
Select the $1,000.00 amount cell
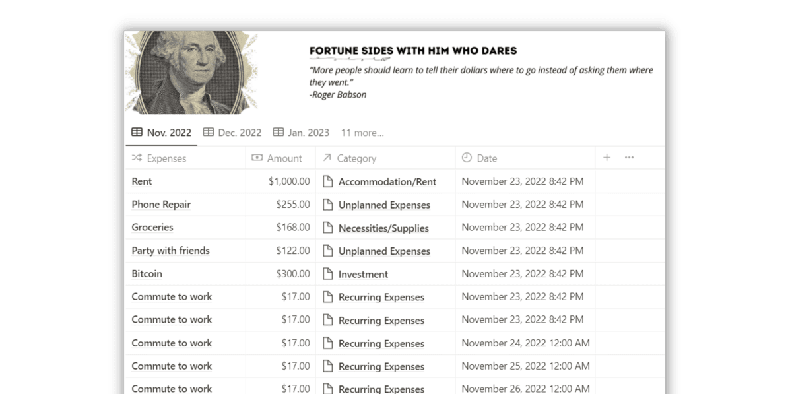(x=280, y=181)
